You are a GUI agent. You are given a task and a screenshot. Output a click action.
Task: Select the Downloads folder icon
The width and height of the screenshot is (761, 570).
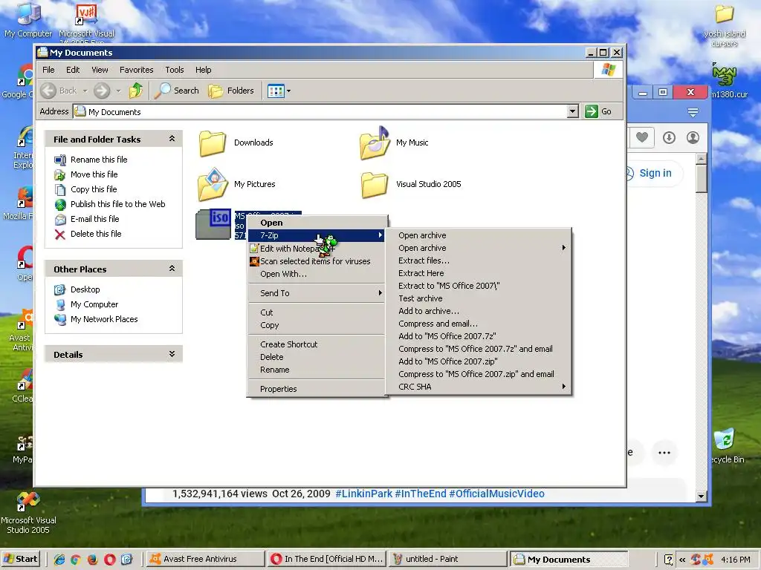pos(212,143)
